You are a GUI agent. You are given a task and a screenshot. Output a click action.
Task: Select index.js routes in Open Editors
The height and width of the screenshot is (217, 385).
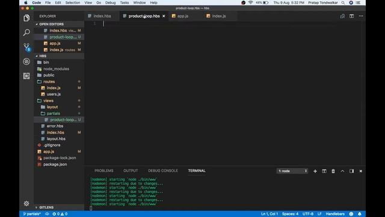59,49
